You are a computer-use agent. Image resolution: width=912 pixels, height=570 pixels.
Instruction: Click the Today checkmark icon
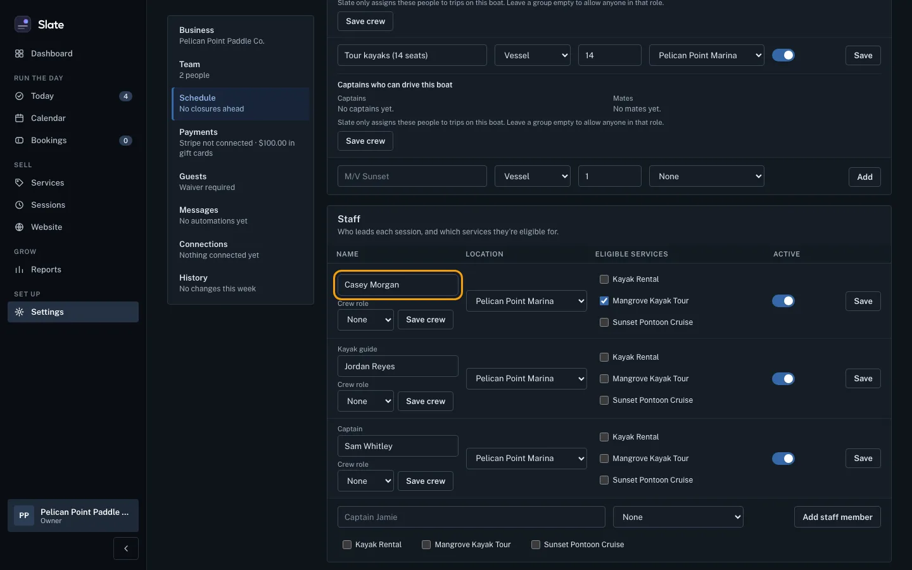[x=19, y=96]
